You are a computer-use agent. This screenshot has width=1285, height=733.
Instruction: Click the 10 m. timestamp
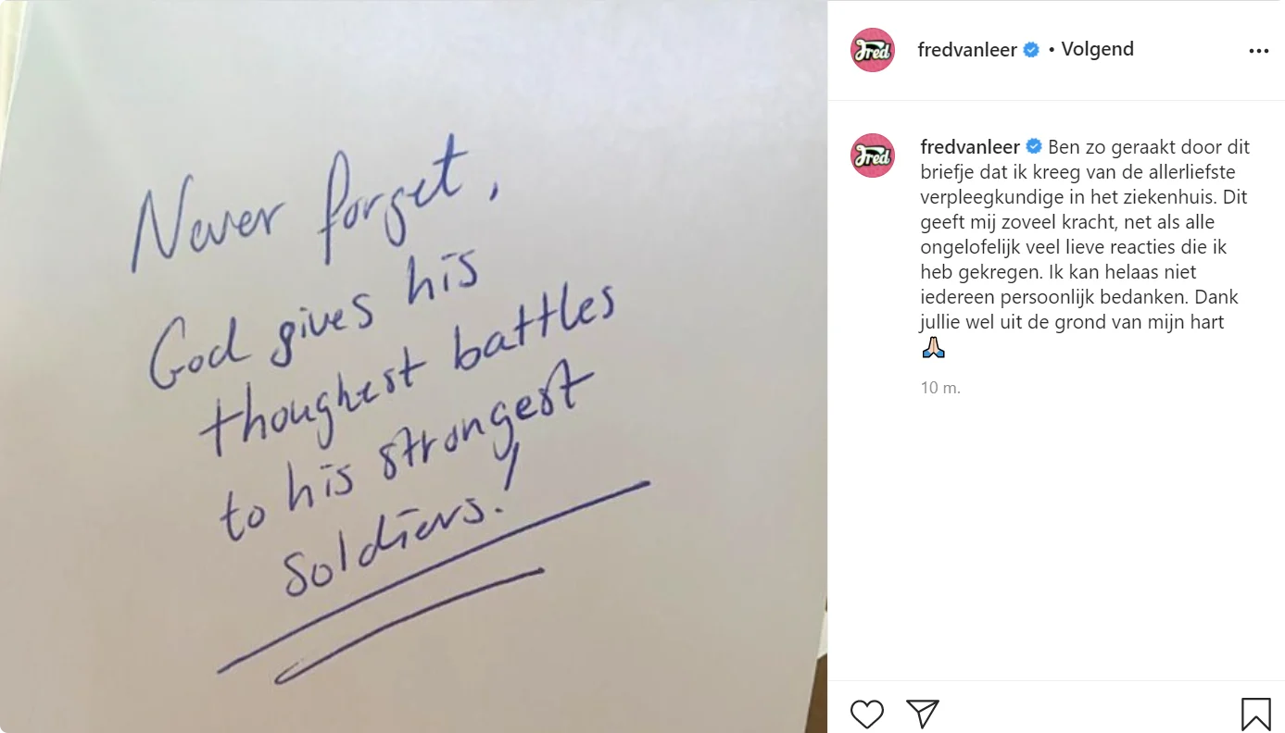pos(940,388)
